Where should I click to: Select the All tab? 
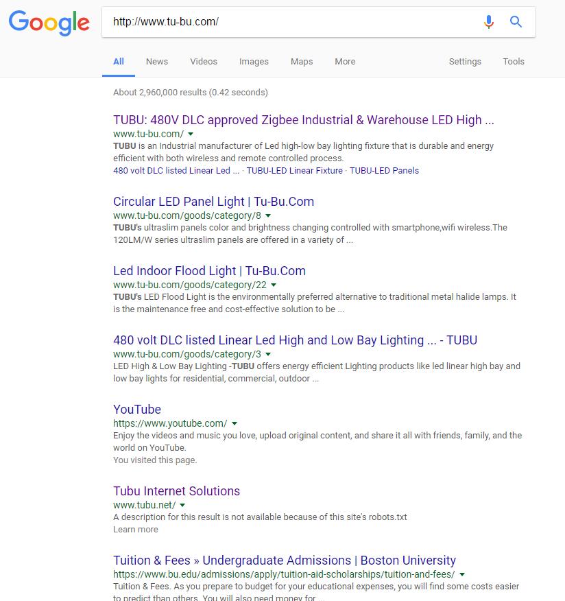pos(119,61)
